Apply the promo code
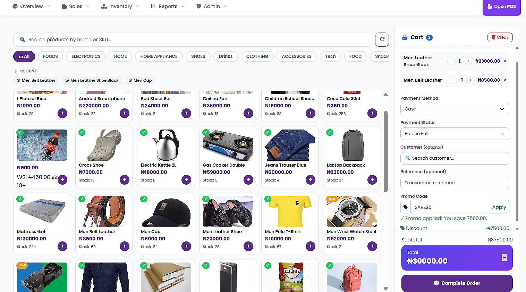This screenshot has height=292, width=526. [x=499, y=207]
